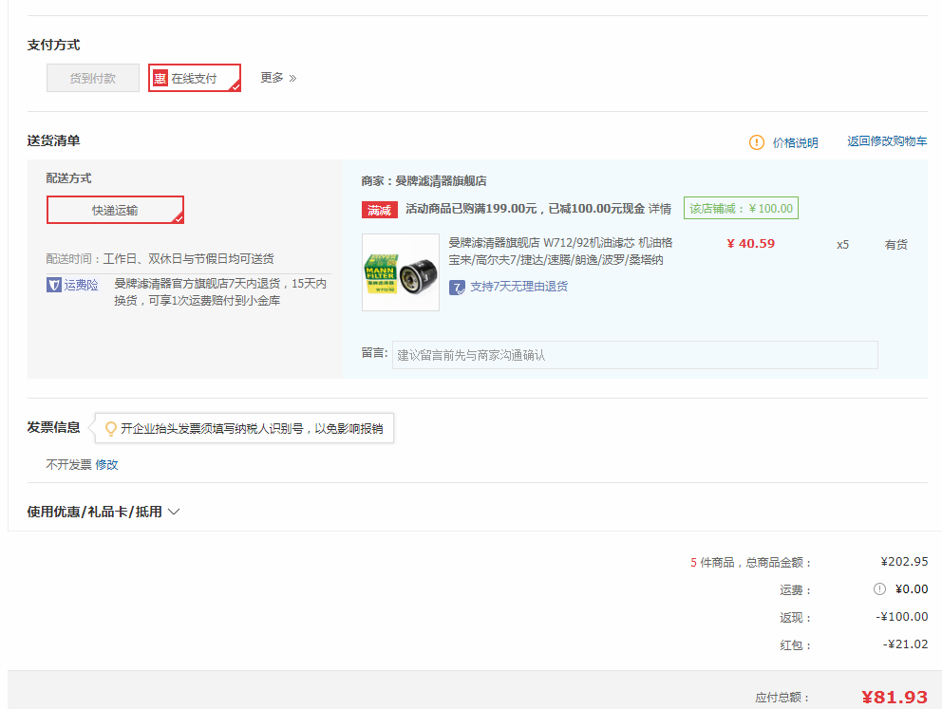
Task: Click the 运费险 shield icon
Action: click(x=53, y=285)
